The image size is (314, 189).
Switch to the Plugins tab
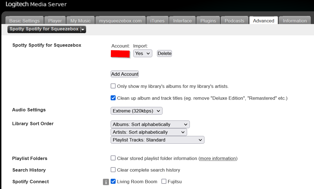click(208, 21)
